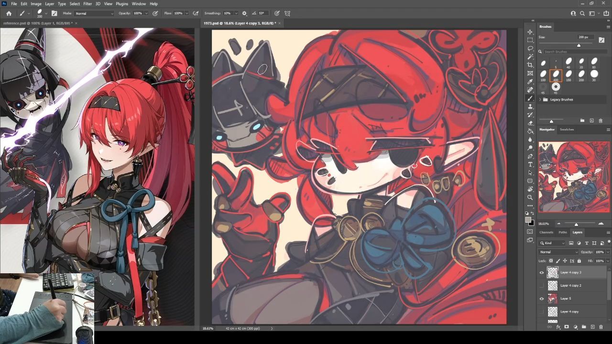The height and width of the screenshot is (344, 612).
Task: Click the Home icon in options bar
Action: coord(9,13)
